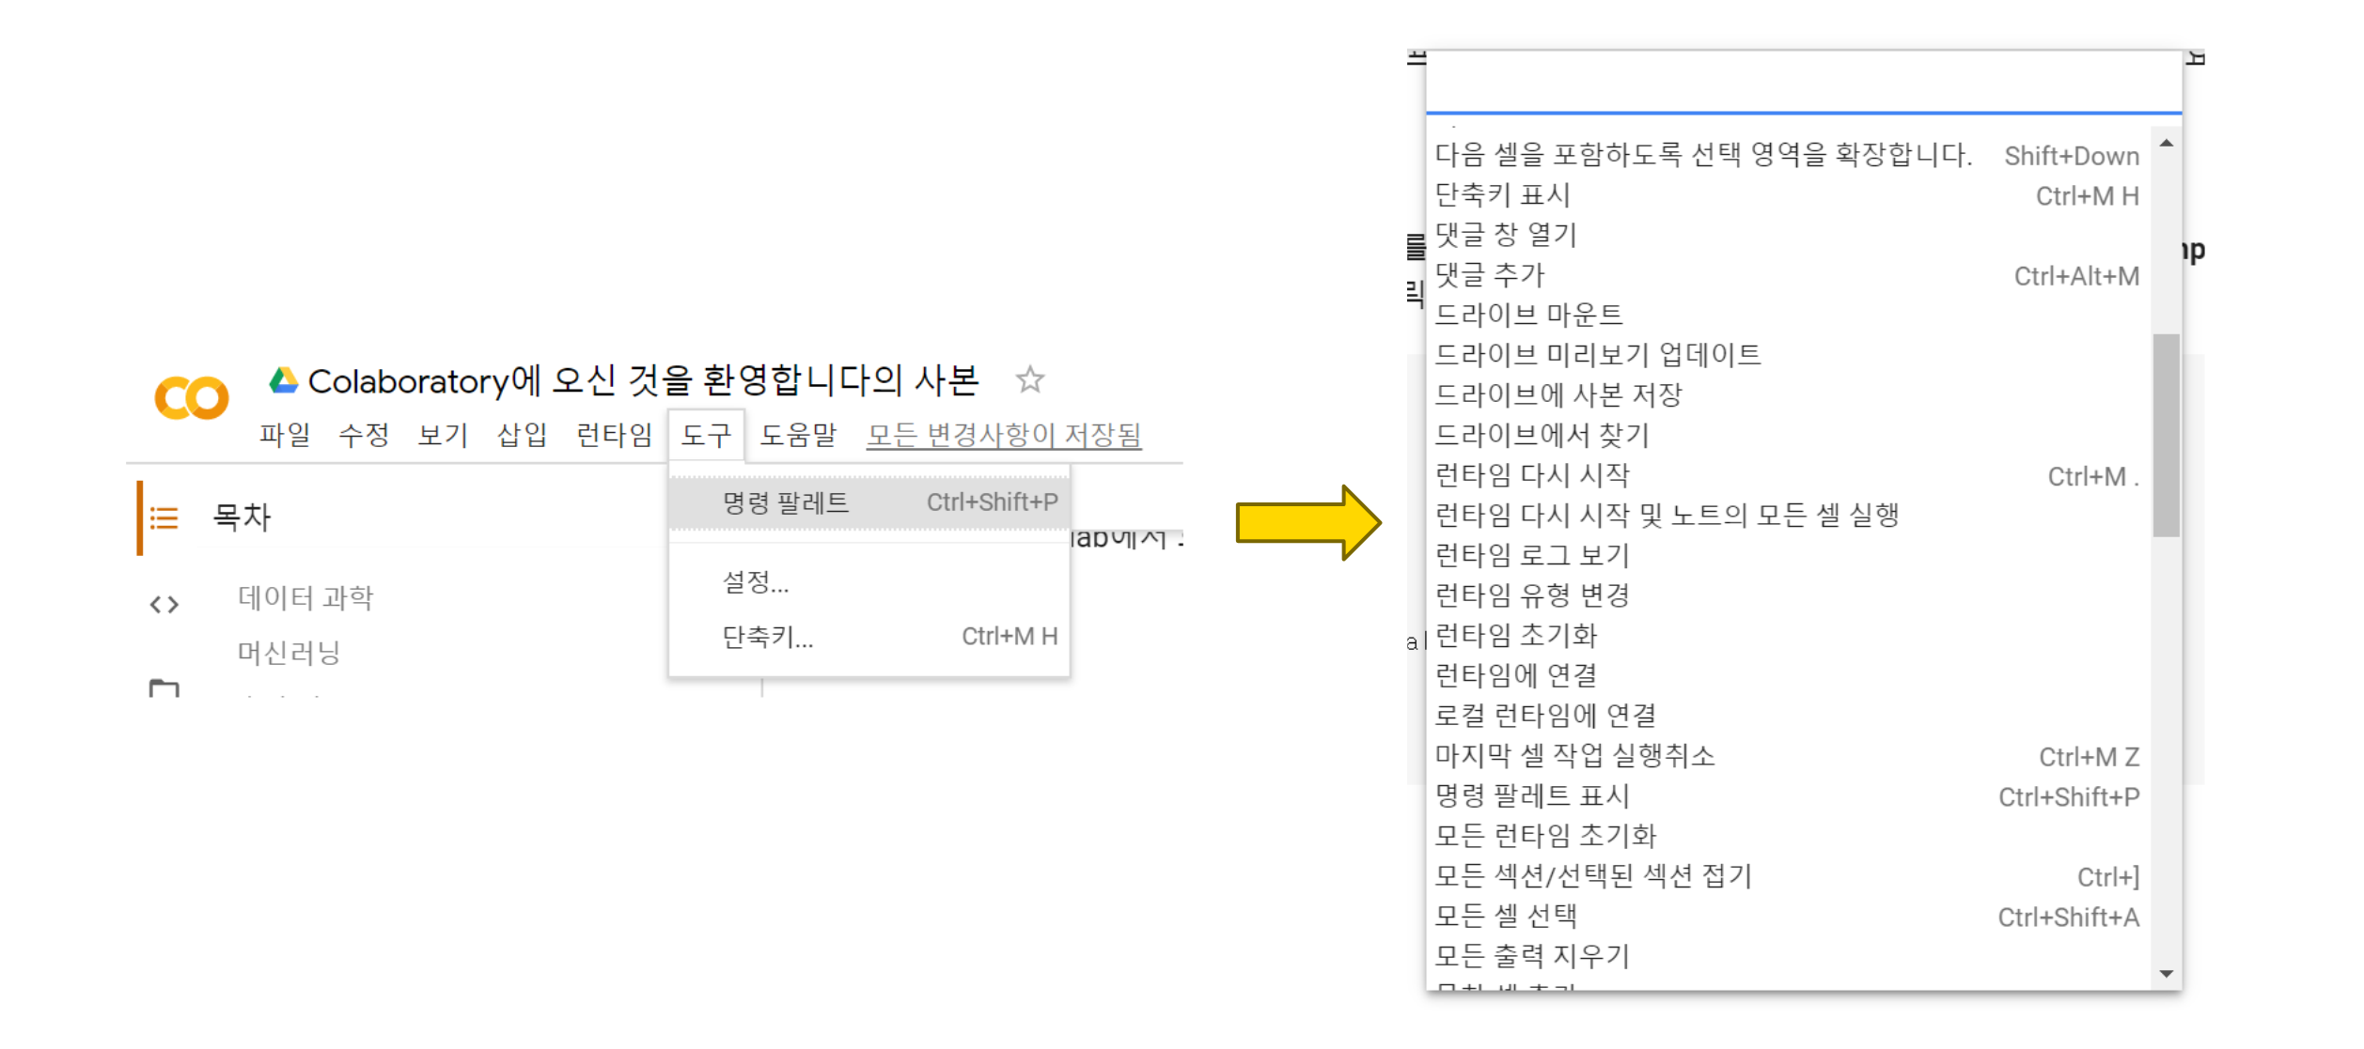Open the 런타임 menu

(614, 435)
